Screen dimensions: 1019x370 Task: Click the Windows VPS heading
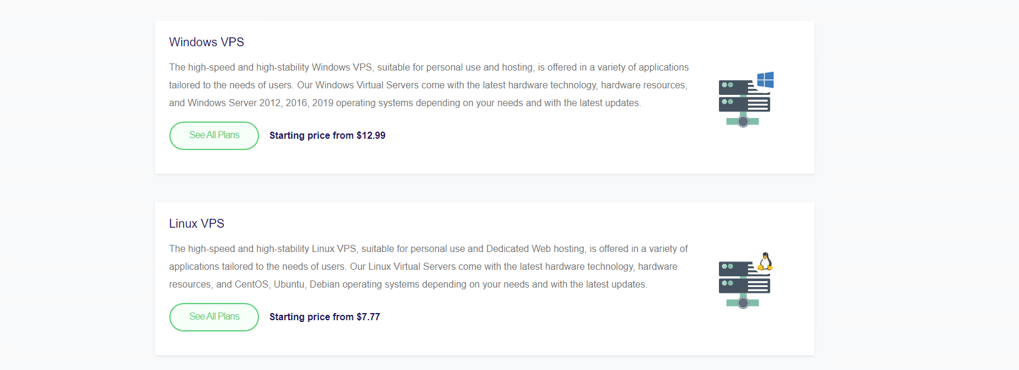[x=206, y=42]
